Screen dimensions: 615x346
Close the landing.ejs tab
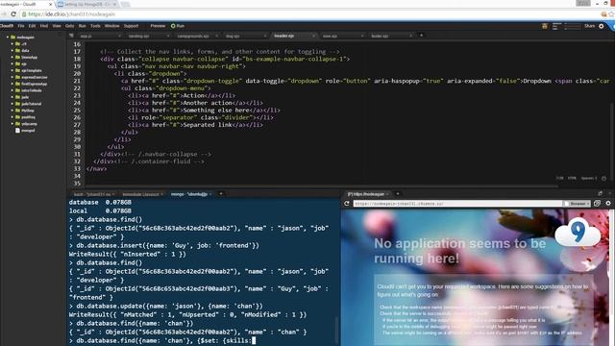tap(168, 37)
